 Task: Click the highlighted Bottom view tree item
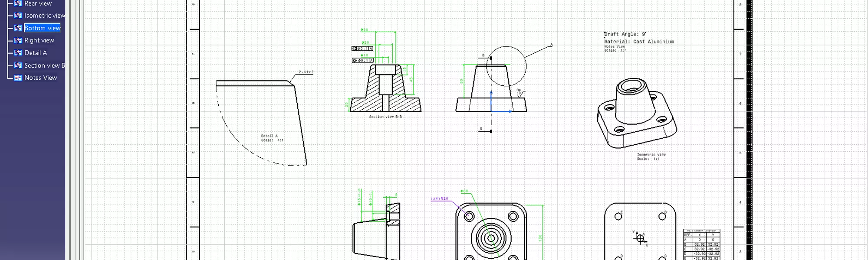pos(42,28)
